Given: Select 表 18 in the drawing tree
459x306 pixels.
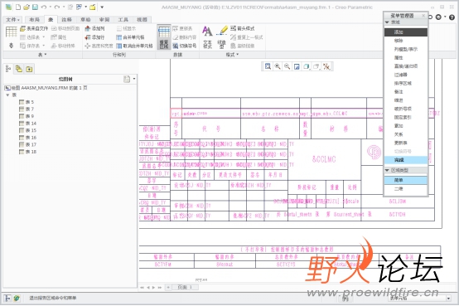Looking at the screenshot, I should pyautogui.click(x=28, y=152).
